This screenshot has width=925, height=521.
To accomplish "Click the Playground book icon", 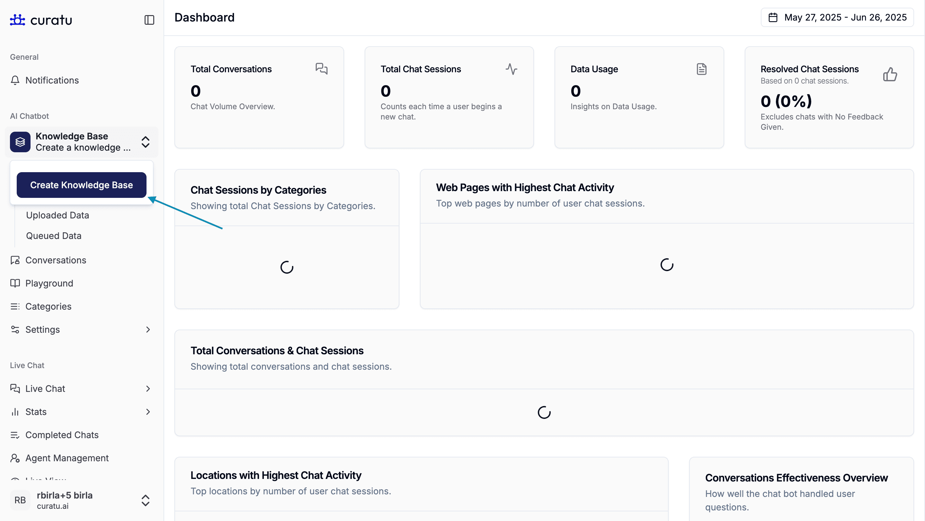I will tap(15, 283).
